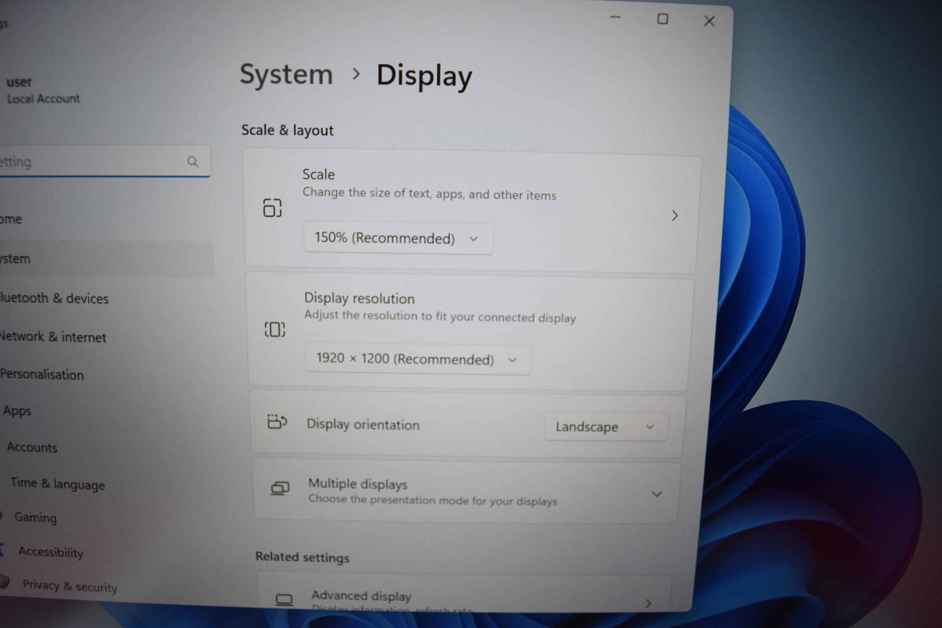Open custom scaling via Scale row chevron
The width and height of the screenshot is (942, 628).
675,216
